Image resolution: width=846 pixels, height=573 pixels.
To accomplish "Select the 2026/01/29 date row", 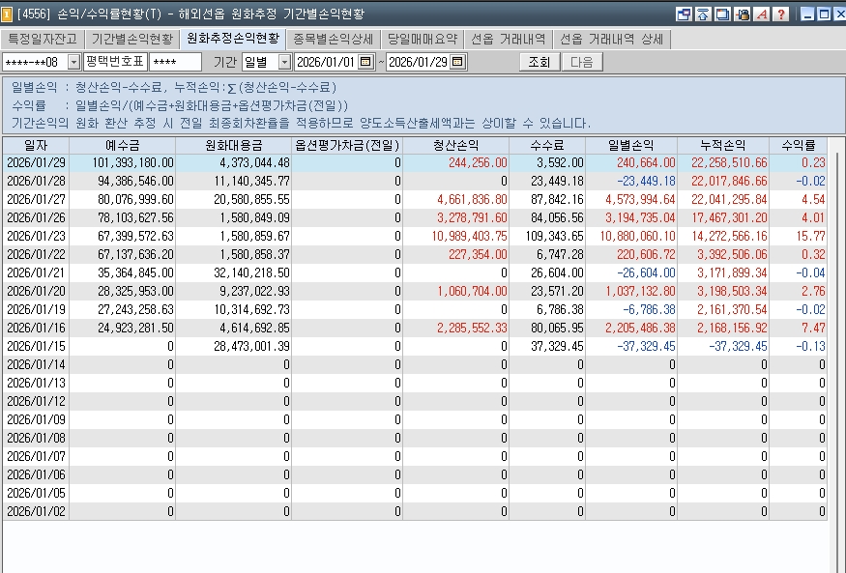I will point(415,162).
